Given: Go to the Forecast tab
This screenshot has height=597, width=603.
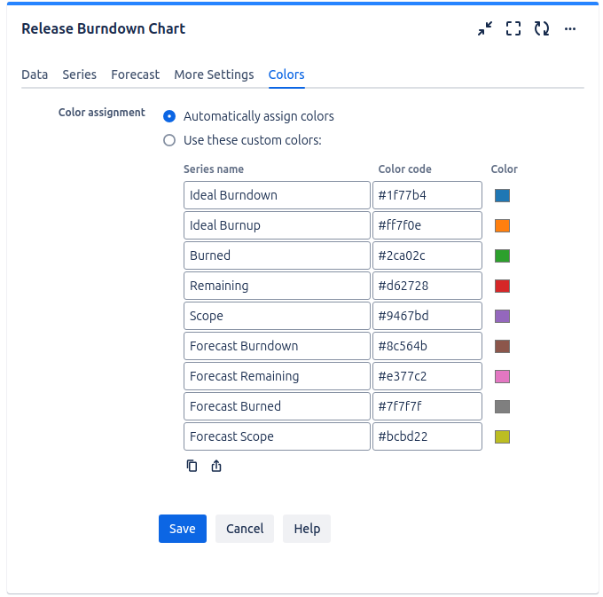Looking at the screenshot, I should (136, 75).
